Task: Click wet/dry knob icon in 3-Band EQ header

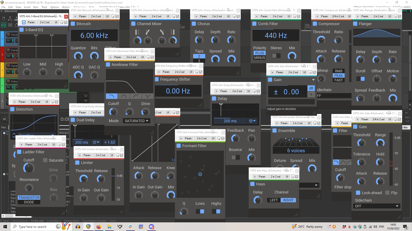Action: pyautogui.click(x=62, y=22)
